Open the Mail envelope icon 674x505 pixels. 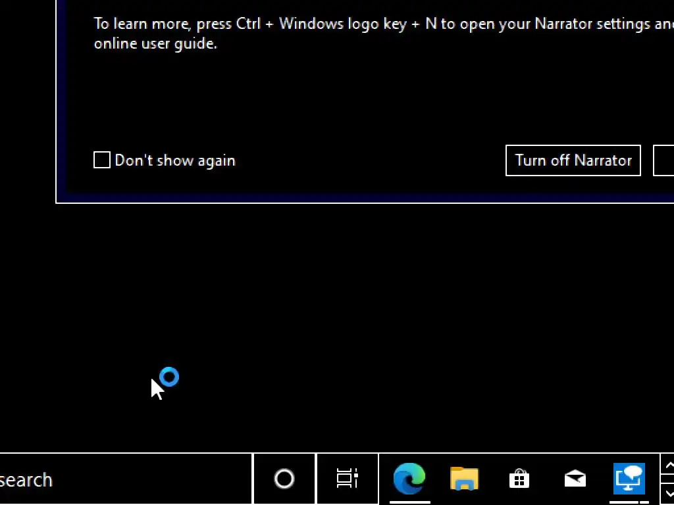[575, 479]
